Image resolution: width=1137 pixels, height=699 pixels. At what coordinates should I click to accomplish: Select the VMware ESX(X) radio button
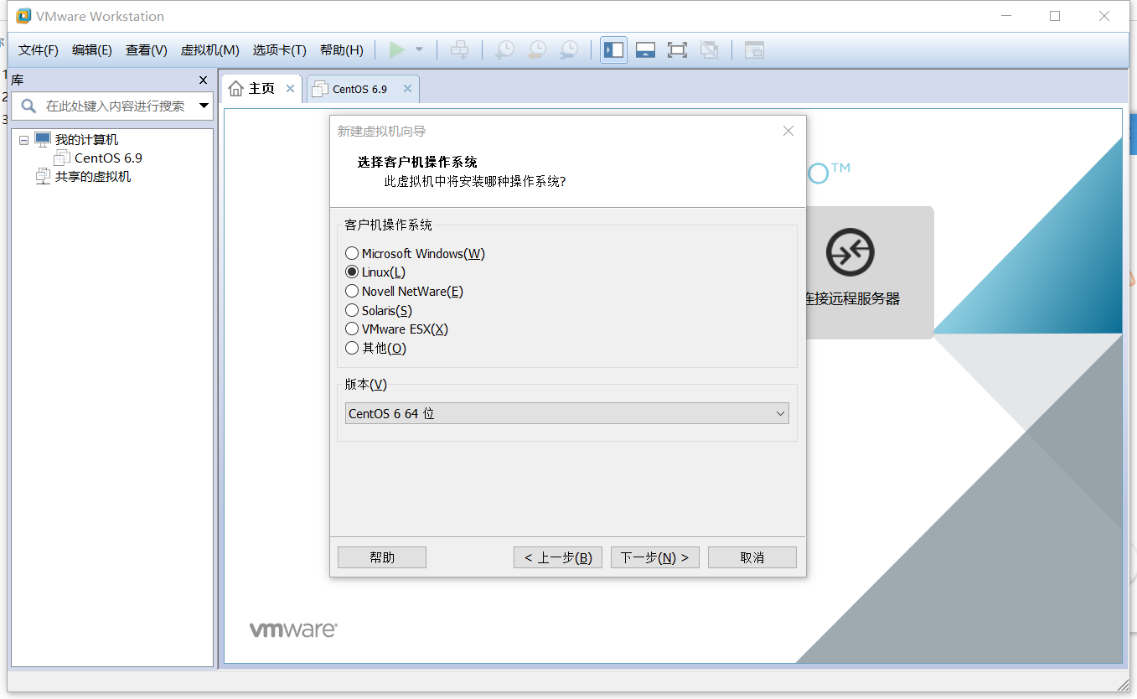pyautogui.click(x=352, y=329)
